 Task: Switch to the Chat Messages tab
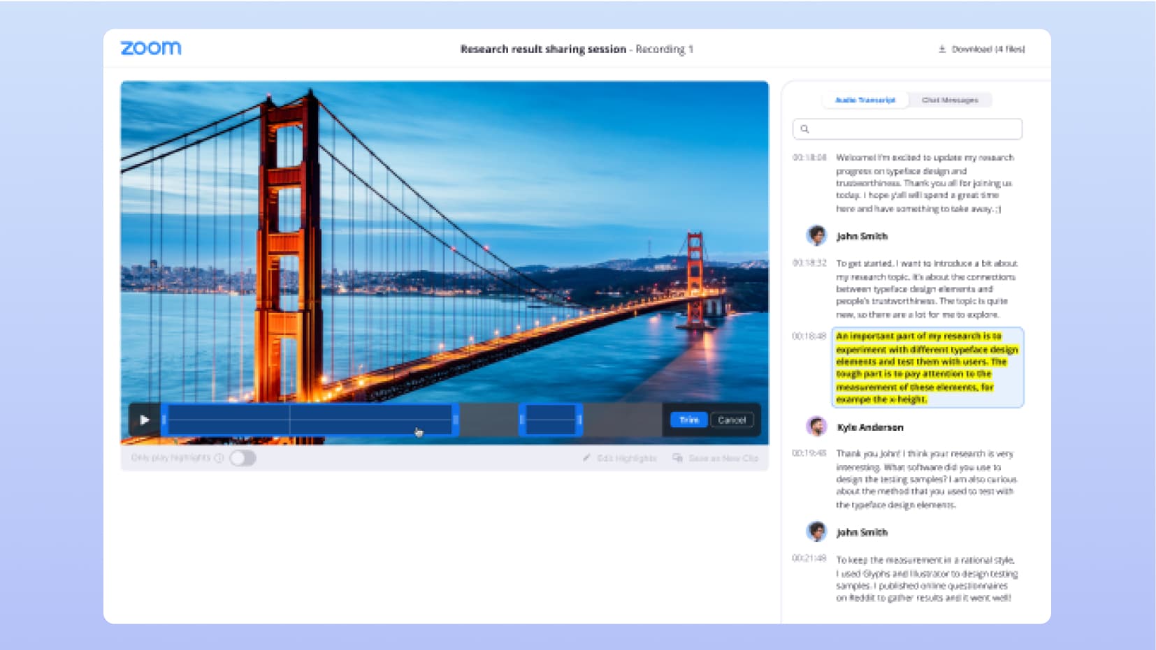pyautogui.click(x=949, y=100)
